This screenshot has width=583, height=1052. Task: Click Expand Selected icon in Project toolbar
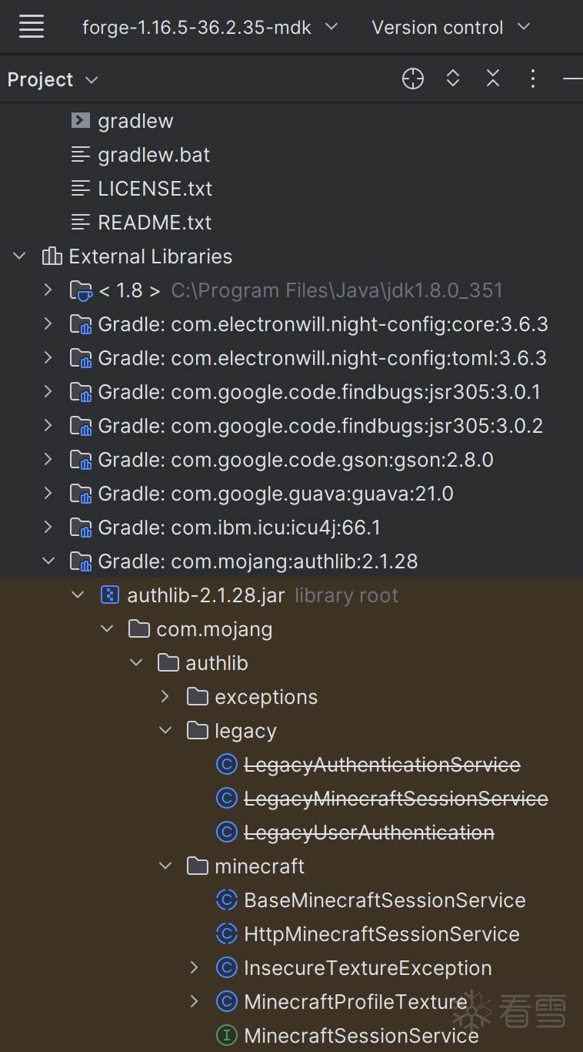pyautogui.click(x=453, y=79)
